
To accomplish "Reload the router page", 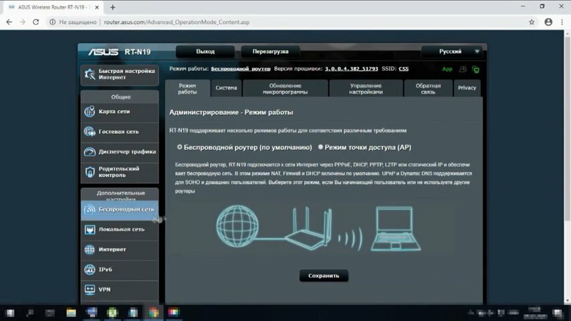I will 35,22.
